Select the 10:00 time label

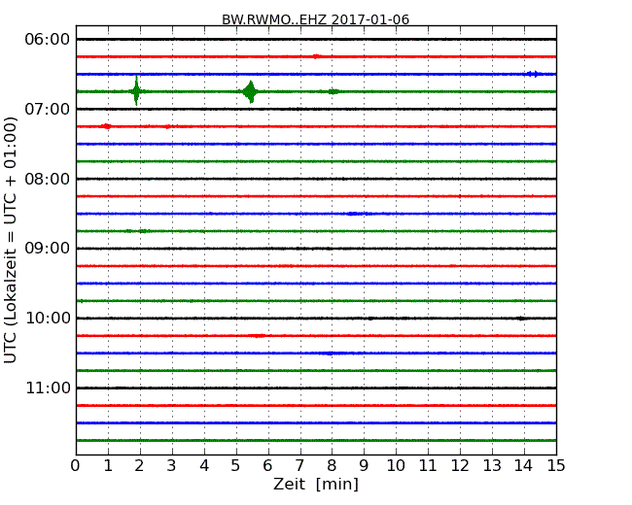coord(48,319)
